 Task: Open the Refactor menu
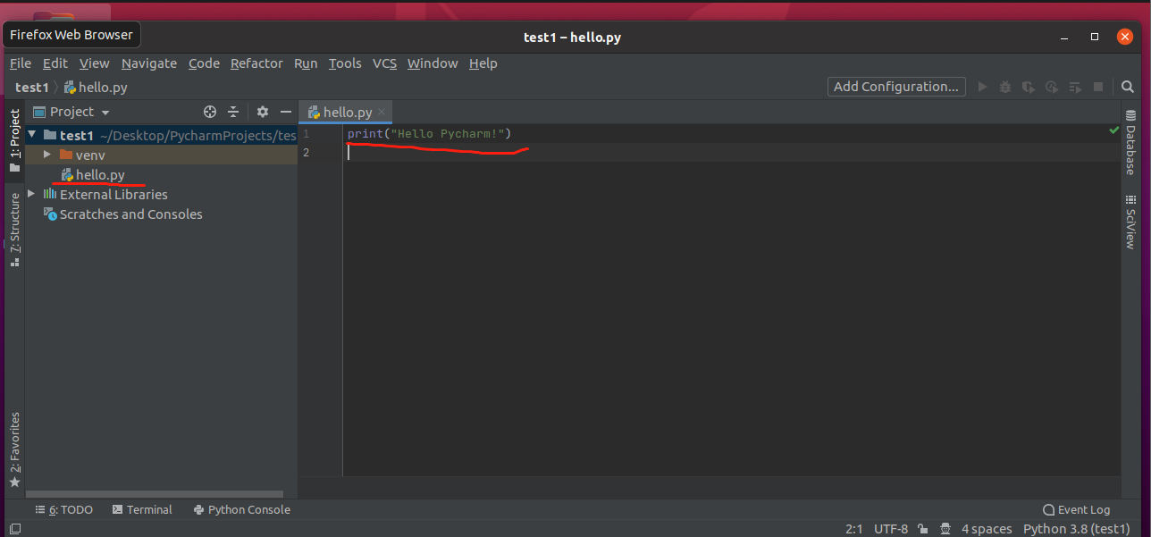[x=256, y=63]
